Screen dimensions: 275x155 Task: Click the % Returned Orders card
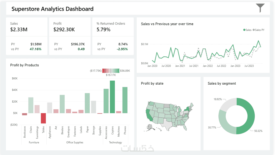point(113,36)
